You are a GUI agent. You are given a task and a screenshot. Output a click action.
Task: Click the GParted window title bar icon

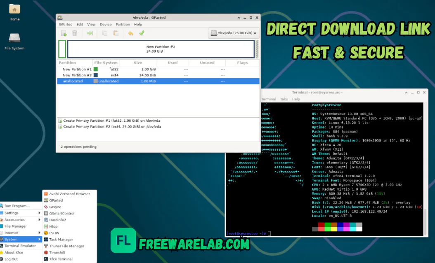60,17
